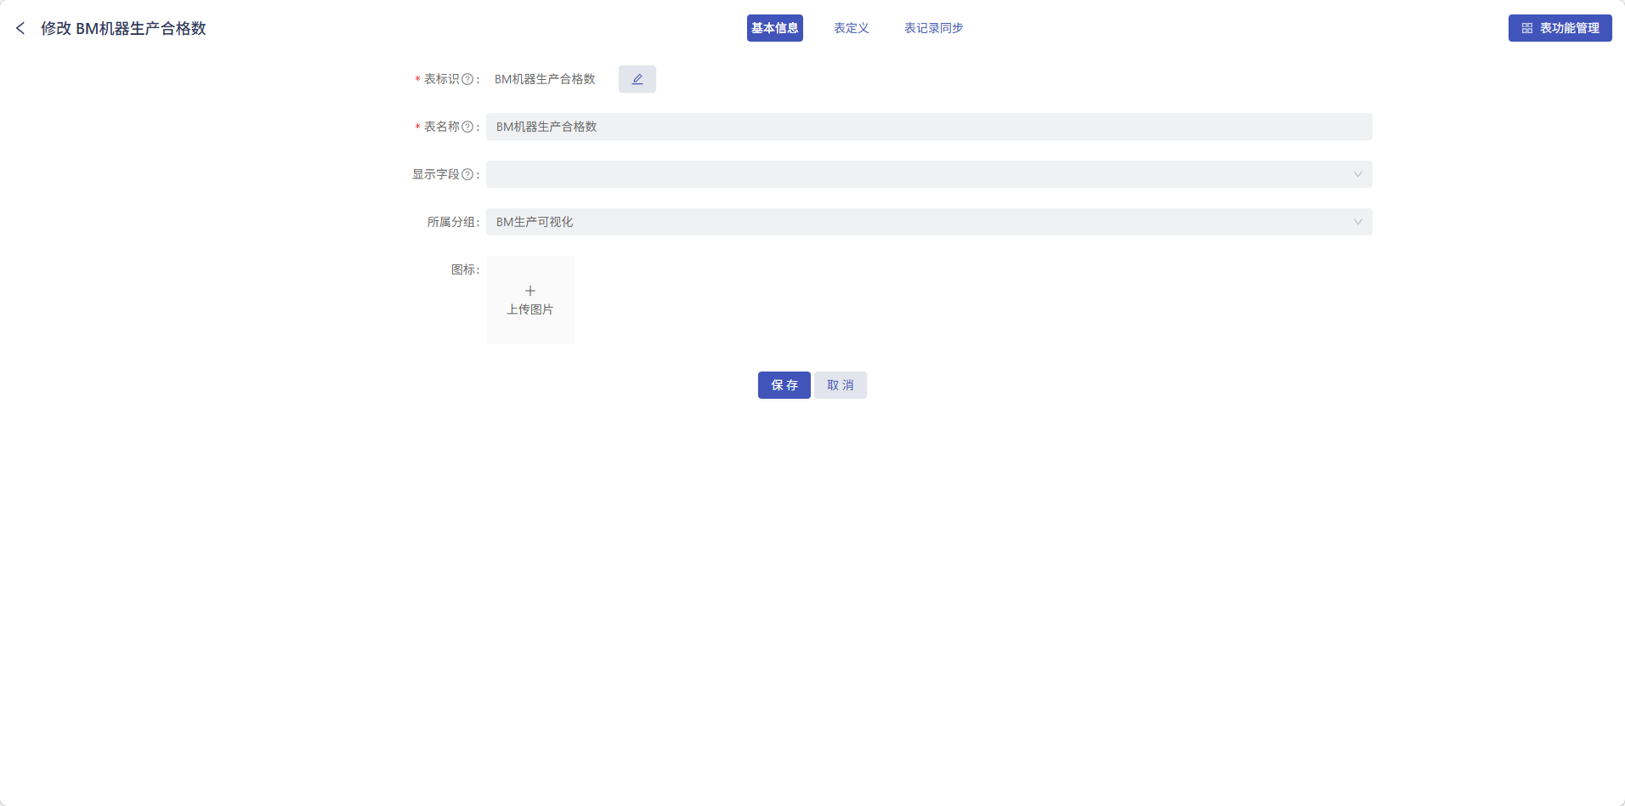The height and width of the screenshot is (806, 1625).
Task: Switch to the 表记录同步 tab
Action: click(933, 27)
